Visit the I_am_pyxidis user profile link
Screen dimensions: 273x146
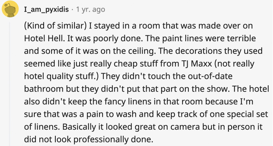46,9
